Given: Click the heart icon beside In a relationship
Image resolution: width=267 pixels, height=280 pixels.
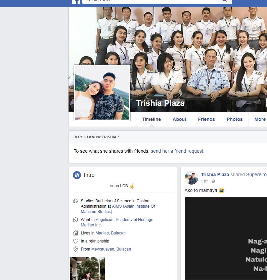Looking at the screenshot, I should click(x=76, y=241).
